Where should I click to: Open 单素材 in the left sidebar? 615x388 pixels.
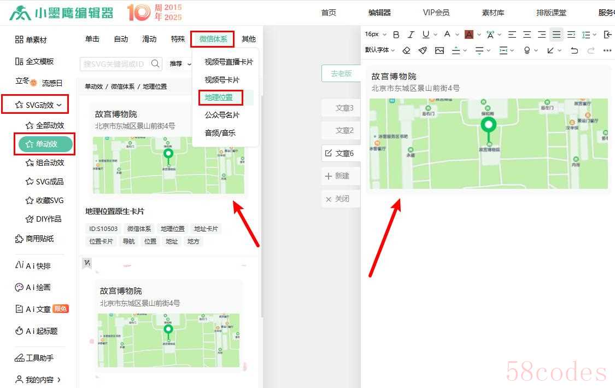point(31,39)
